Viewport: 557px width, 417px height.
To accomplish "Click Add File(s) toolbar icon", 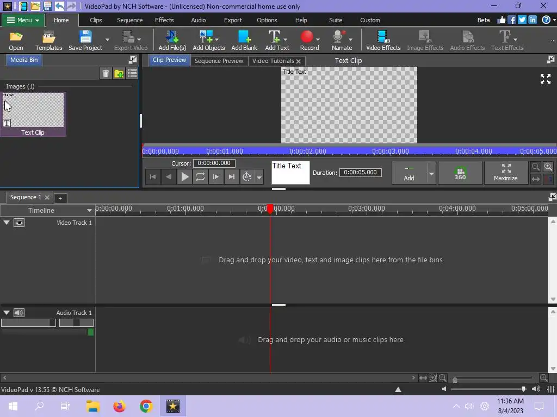I will [x=172, y=37].
